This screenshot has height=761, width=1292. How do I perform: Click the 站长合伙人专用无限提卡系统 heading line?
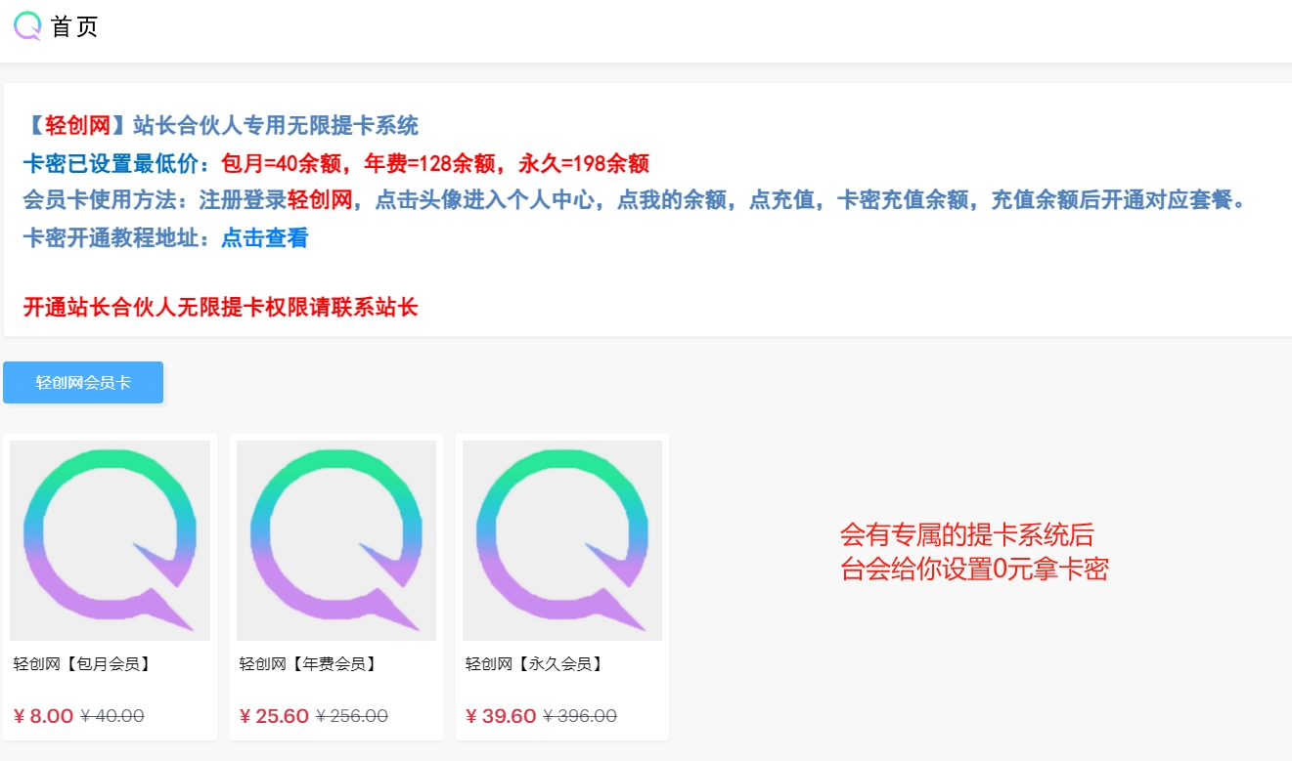click(221, 125)
